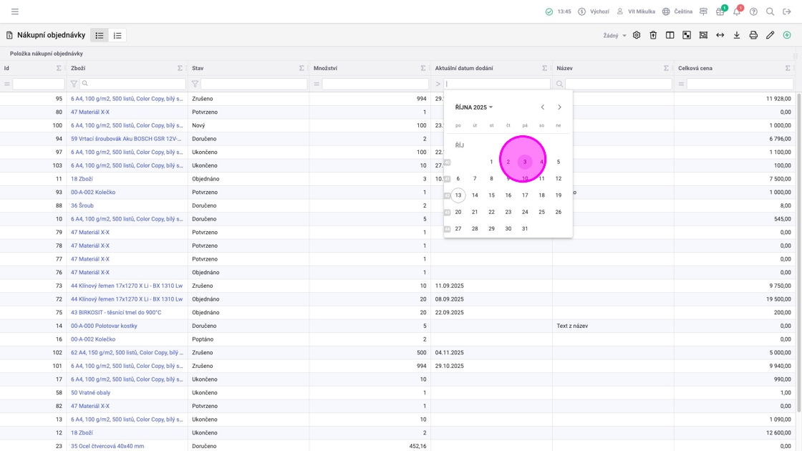Click the Poptáno status cell
Screen dimensions: 802x451
[203, 339]
